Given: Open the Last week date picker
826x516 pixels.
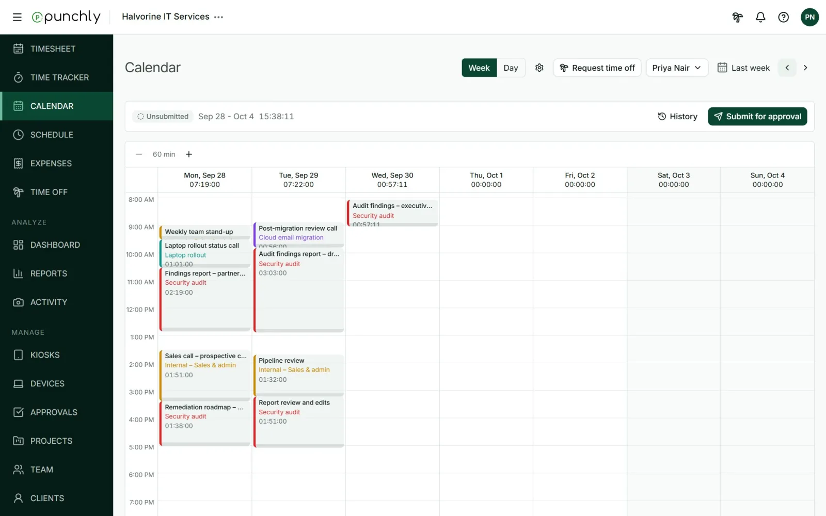Looking at the screenshot, I should (x=743, y=68).
